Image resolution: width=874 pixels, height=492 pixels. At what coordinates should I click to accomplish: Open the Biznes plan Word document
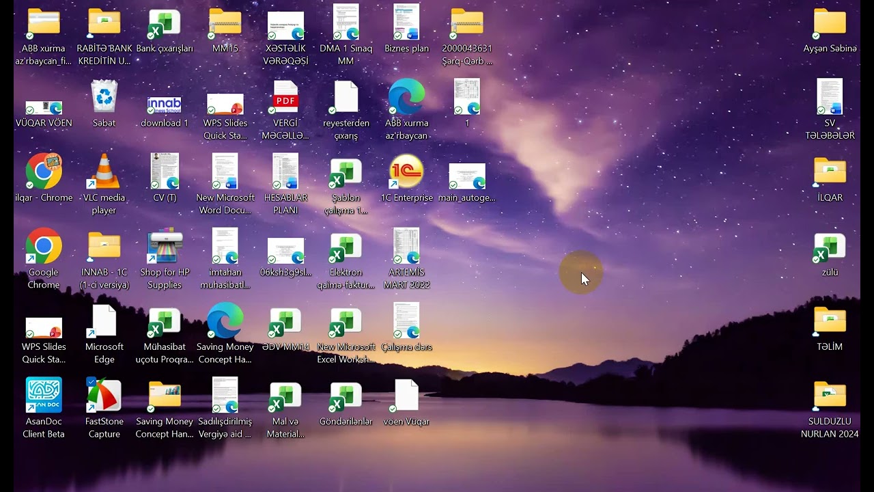[x=406, y=23]
